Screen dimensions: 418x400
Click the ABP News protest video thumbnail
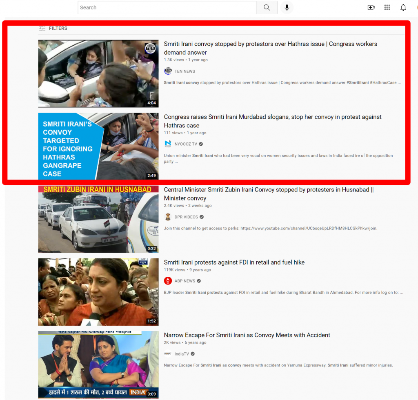[x=98, y=292]
